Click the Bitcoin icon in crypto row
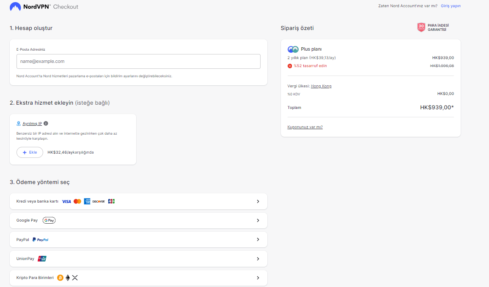Image resolution: width=489 pixels, height=287 pixels. click(60, 278)
